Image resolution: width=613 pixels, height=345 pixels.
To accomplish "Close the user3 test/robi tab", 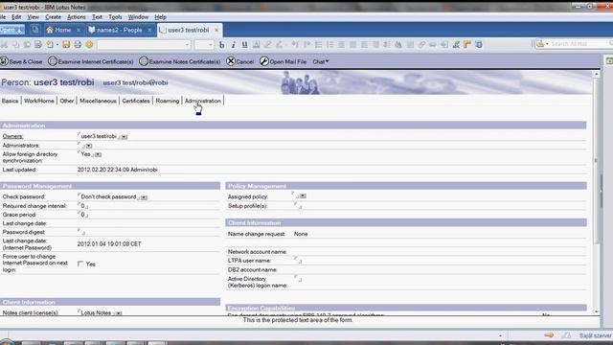I will tap(216, 30).
